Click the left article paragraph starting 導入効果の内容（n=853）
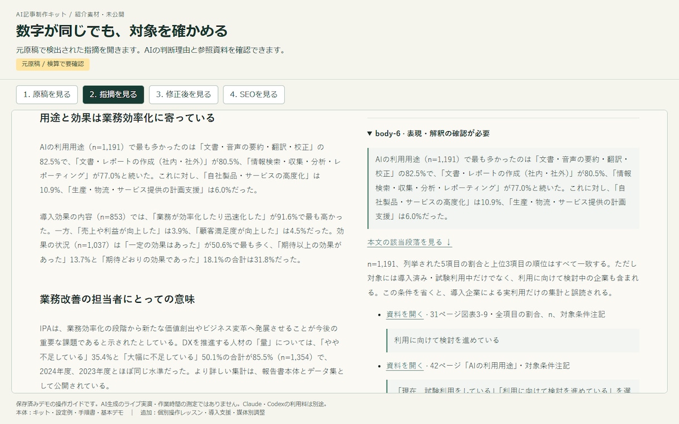Image resolution: width=679 pixels, height=424 pixels. pos(192,238)
